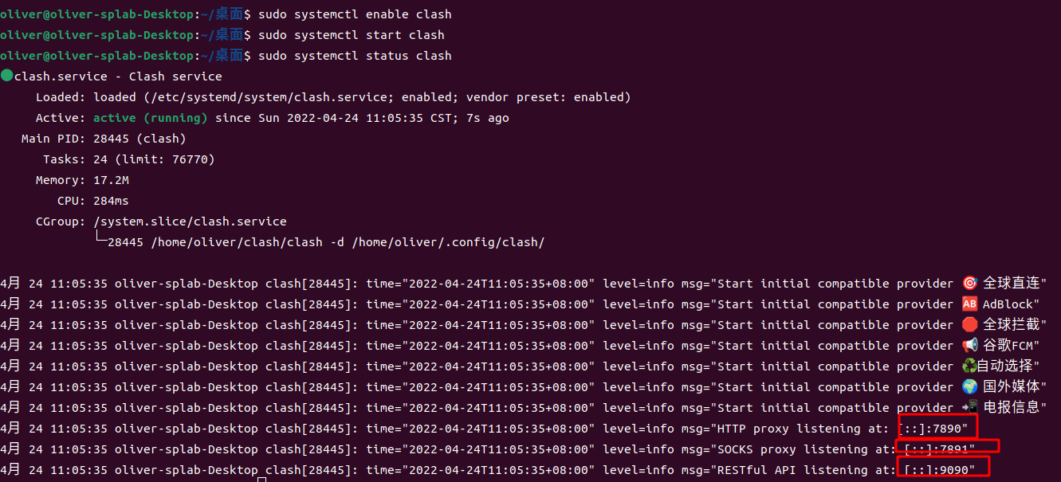Click the AB emoji before AdBlock
1061x482 pixels.
coord(969,304)
